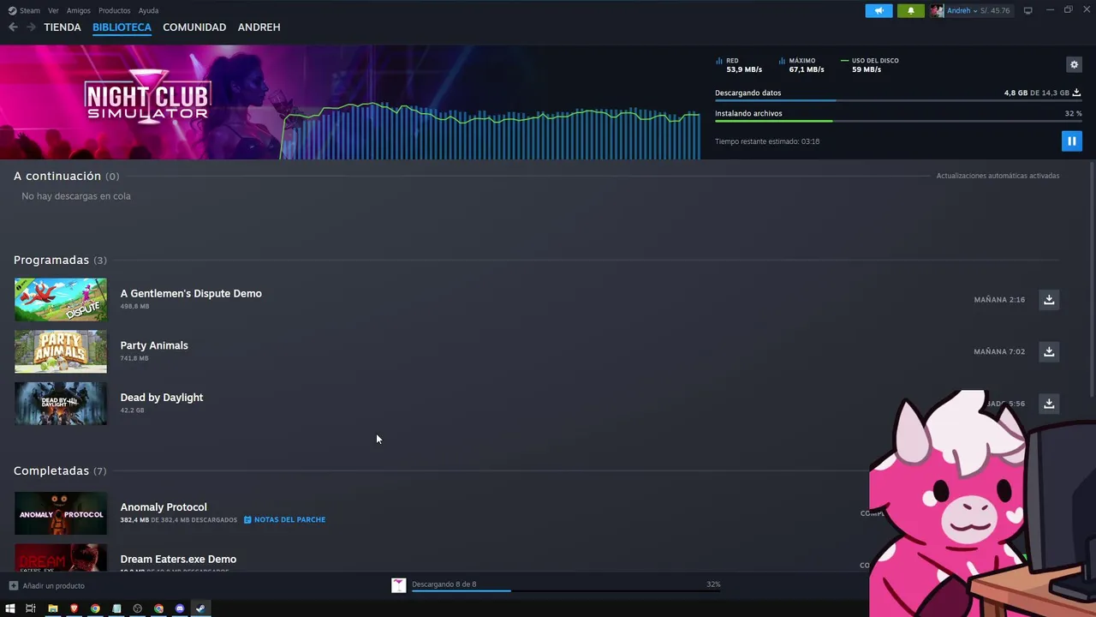Click the bottom download progress bar
1096x617 pixels.
coord(566,590)
